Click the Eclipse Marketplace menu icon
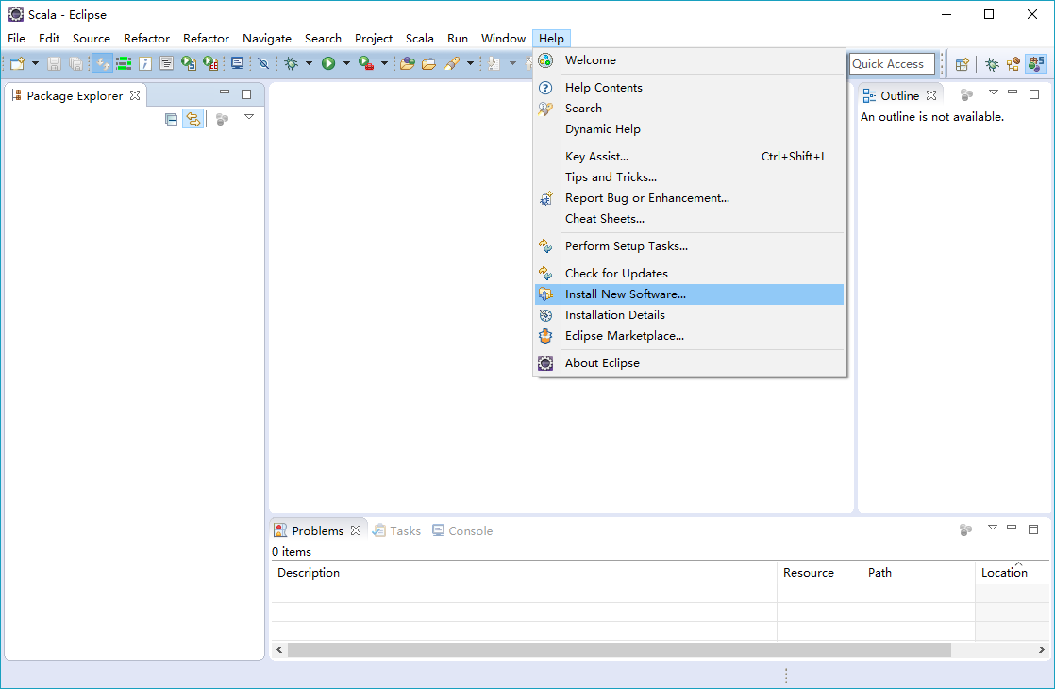Screen dimensions: 1055x689 click(x=545, y=336)
